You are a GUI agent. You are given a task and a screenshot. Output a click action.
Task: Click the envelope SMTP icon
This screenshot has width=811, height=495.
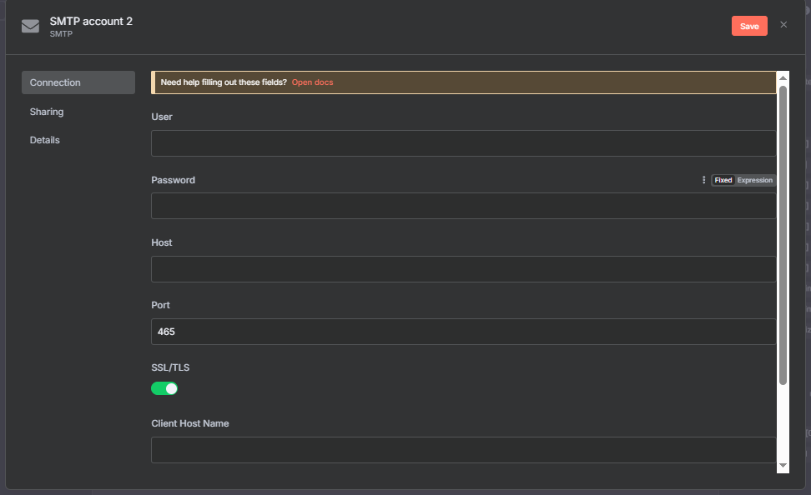coord(30,26)
